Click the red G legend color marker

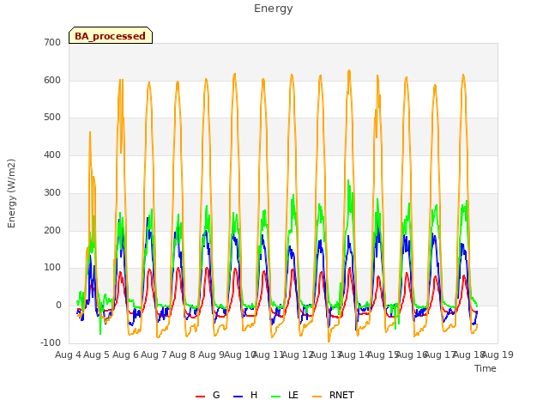[x=200, y=397]
